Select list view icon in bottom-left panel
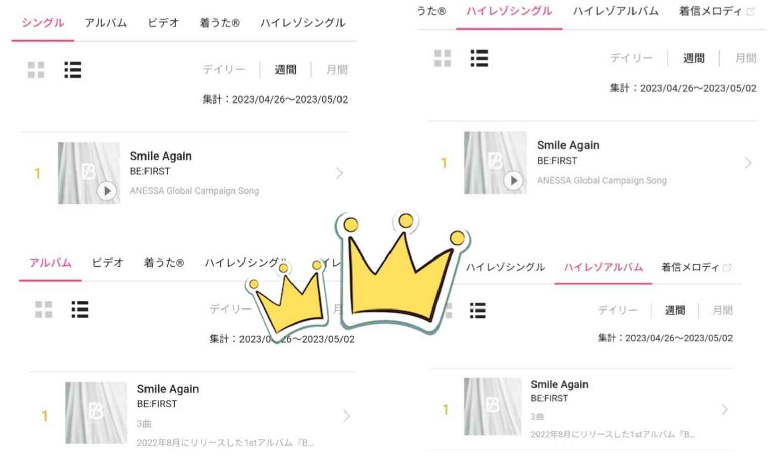This screenshot has height=464, width=779. click(80, 309)
